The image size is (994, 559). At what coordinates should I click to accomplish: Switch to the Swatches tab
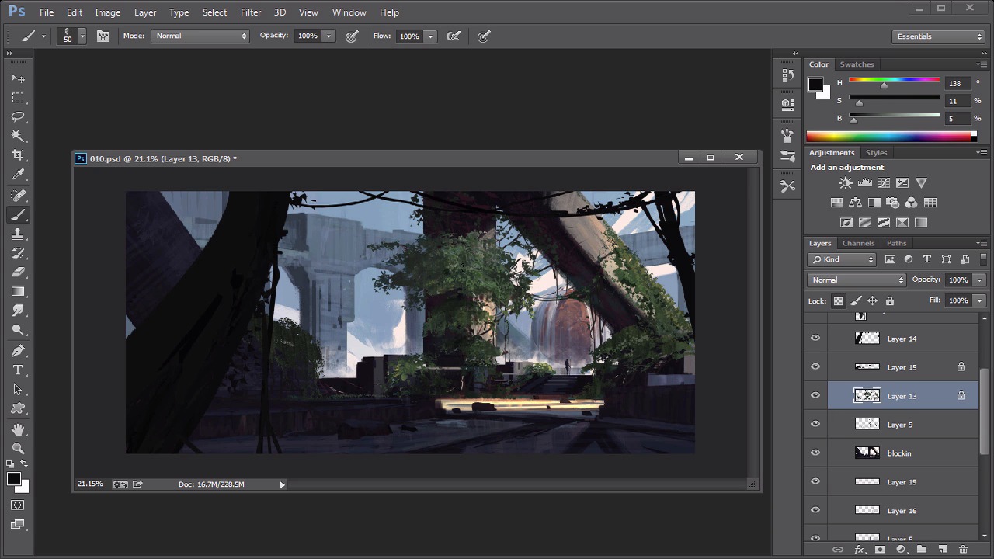pos(857,64)
